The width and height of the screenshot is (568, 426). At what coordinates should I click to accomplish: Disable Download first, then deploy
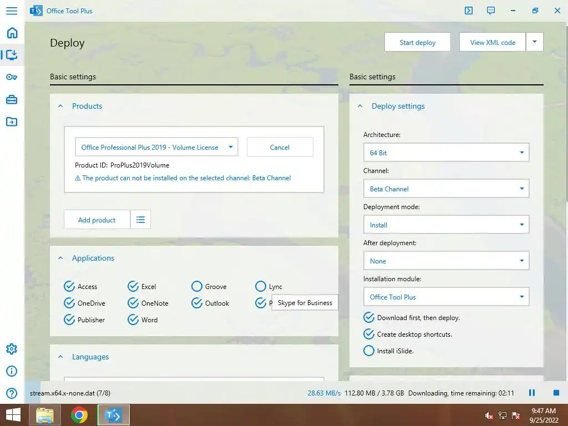point(369,317)
